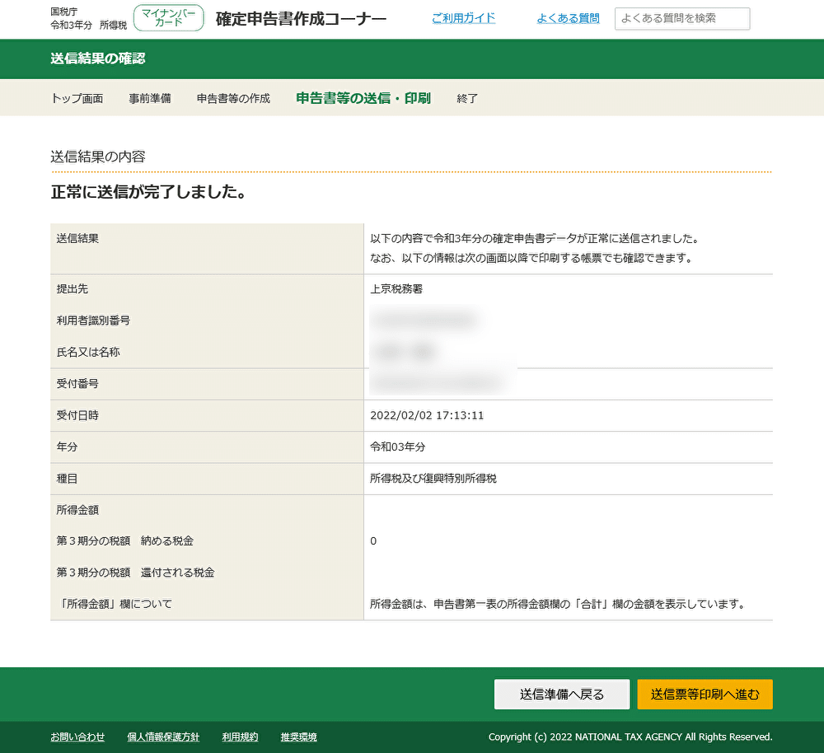Select the 事前準備 navigation item
Viewport: 824px width, 753px height.
click(x=149, y=97)
